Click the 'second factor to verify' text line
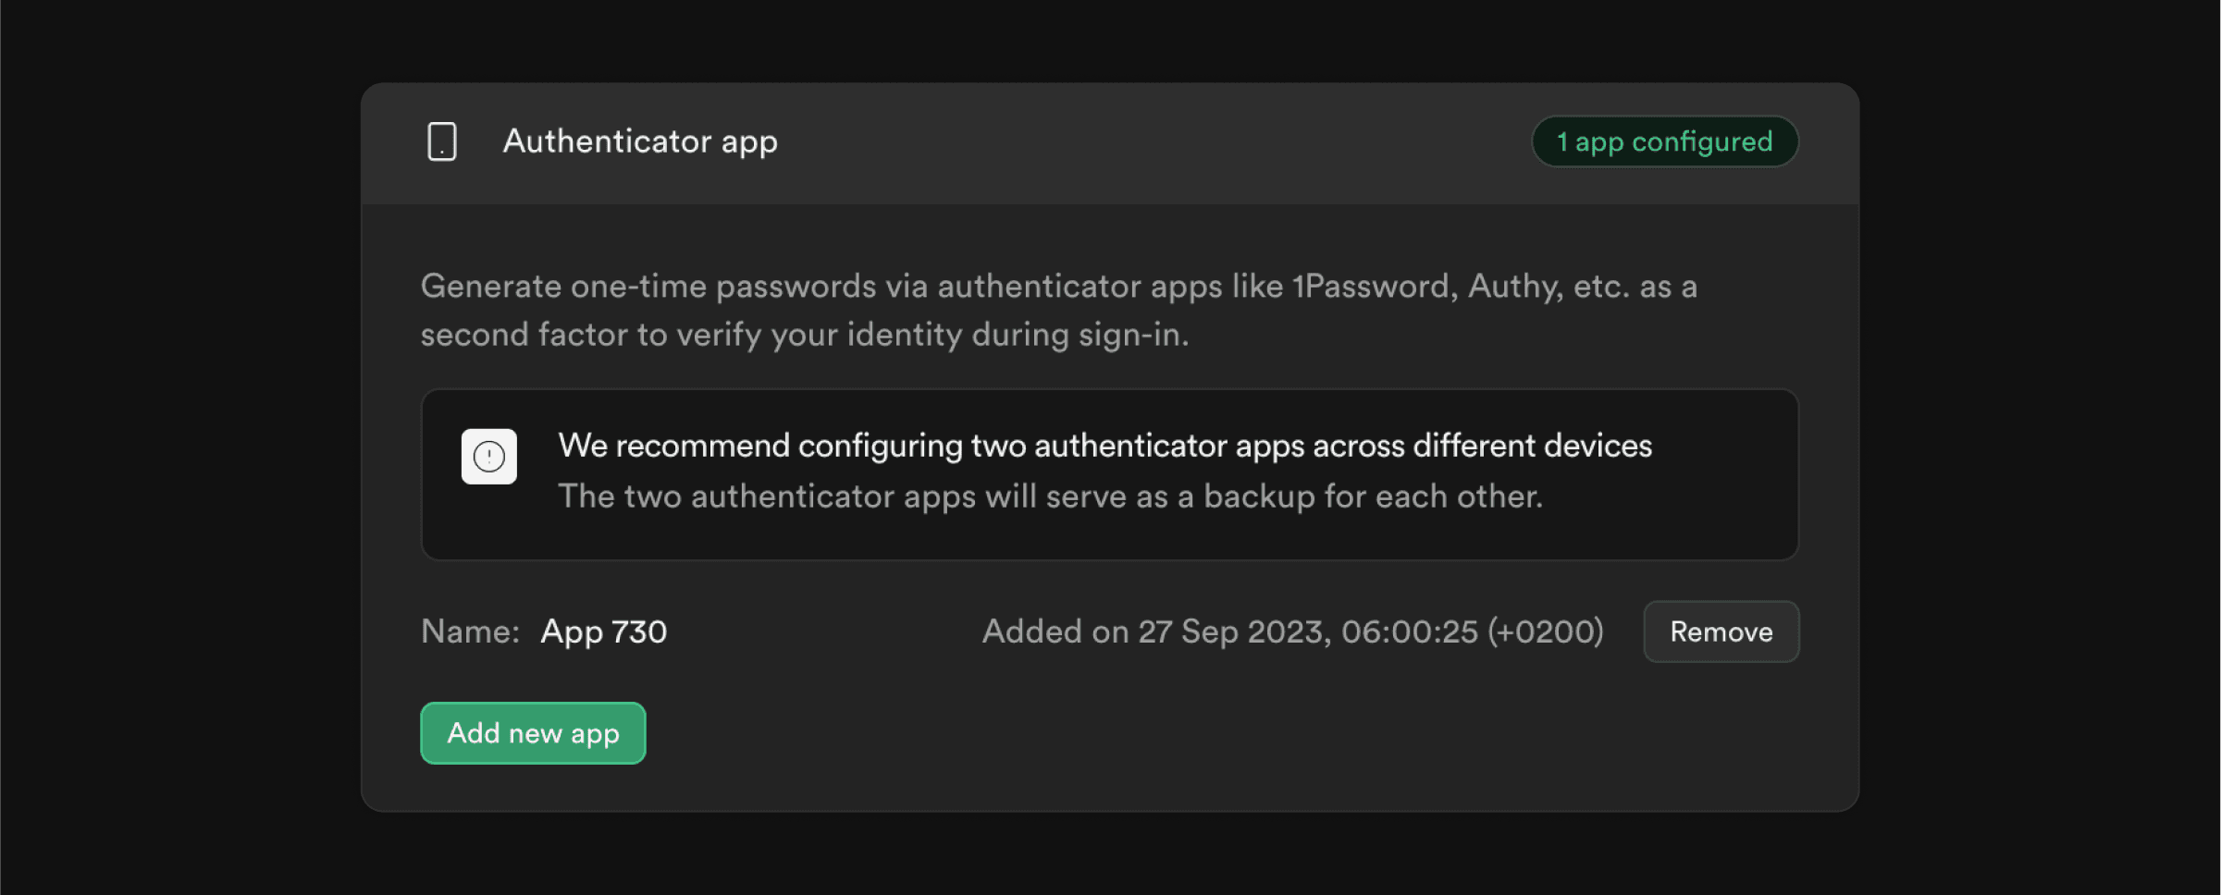The width and height of the screenshot is (2221, 895). pos(805,335)
